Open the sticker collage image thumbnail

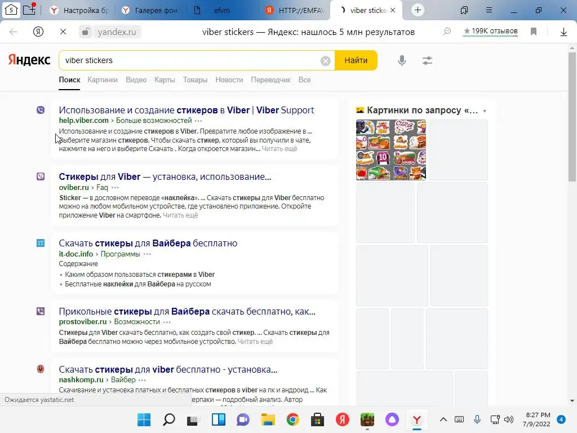pos(391,150)
